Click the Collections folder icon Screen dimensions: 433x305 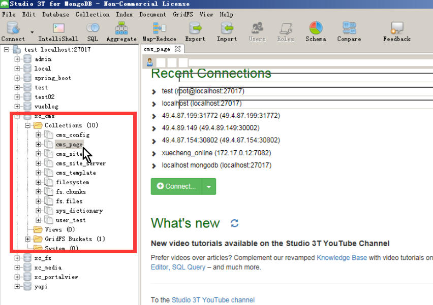(x=38, y=125)
